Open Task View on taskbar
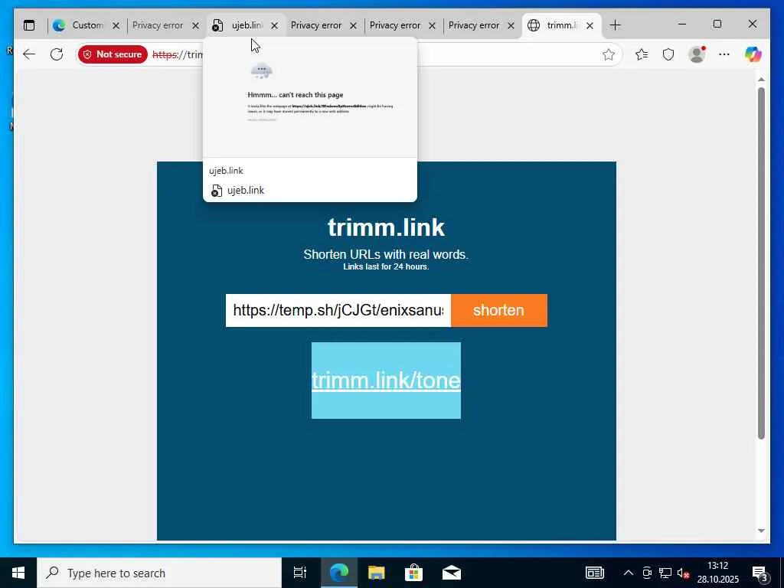784x588 pixels. tap(300, 573)
